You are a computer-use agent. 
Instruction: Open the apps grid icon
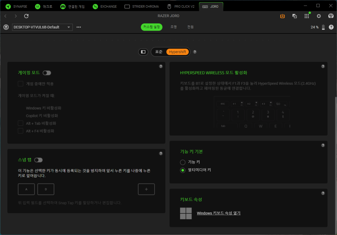[x=307, y=16]
